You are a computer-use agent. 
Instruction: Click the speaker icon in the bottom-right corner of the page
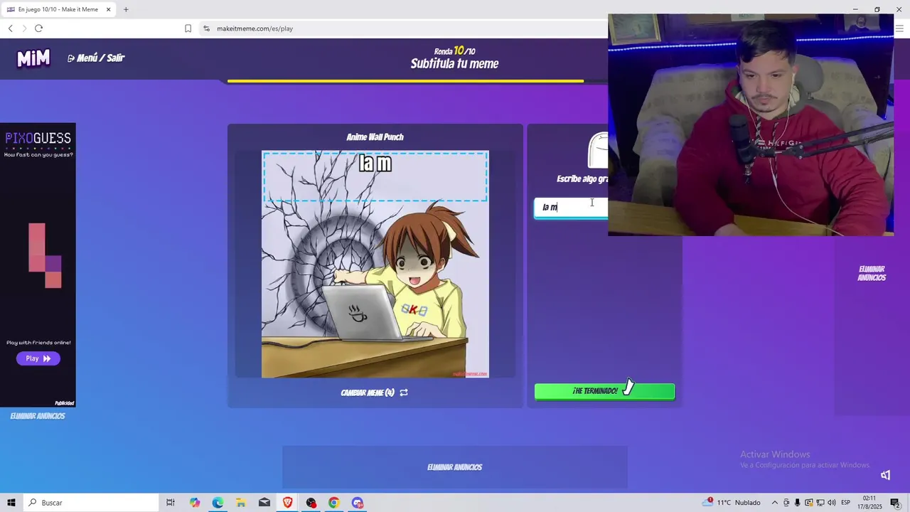886,475
